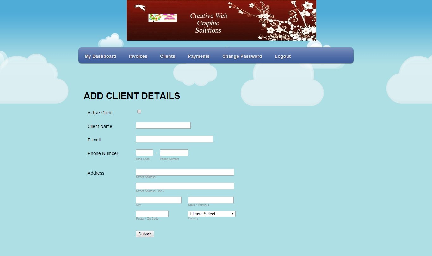Open My Dashboard menu item
Screen dimensions: 432x256
100,56
